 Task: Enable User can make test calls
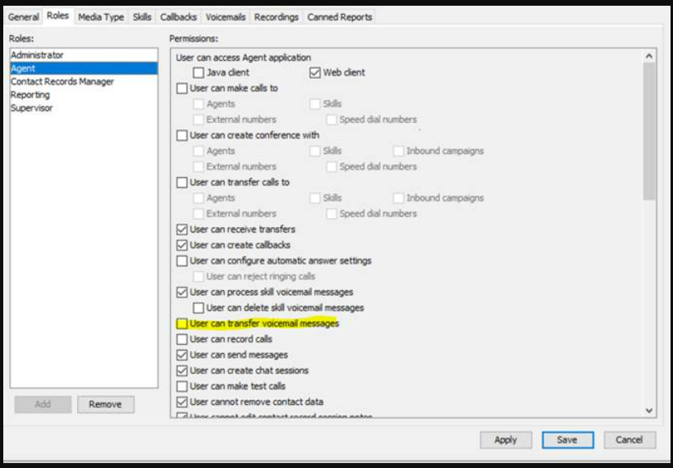[x=182, y=386]
